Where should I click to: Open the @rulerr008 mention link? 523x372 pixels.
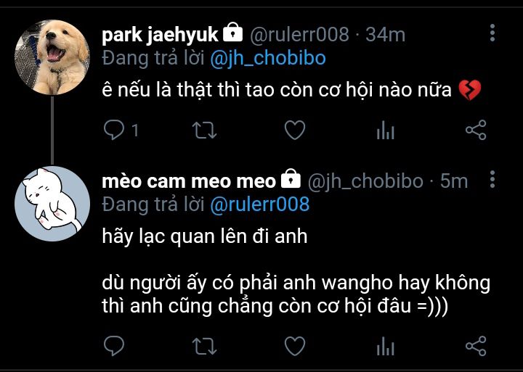point(260,204)
